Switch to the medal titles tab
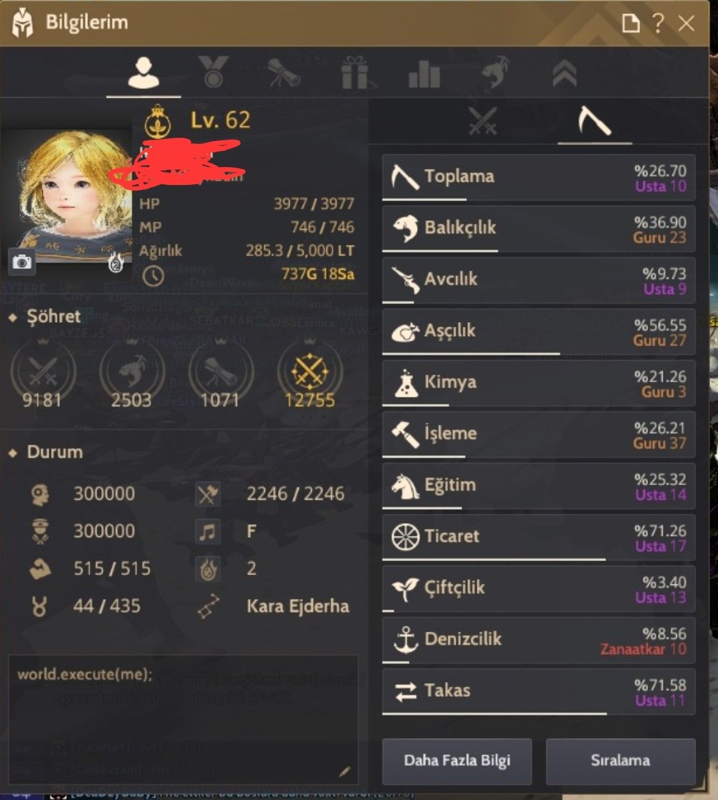The image size is (718, 800). click(213, 73)
